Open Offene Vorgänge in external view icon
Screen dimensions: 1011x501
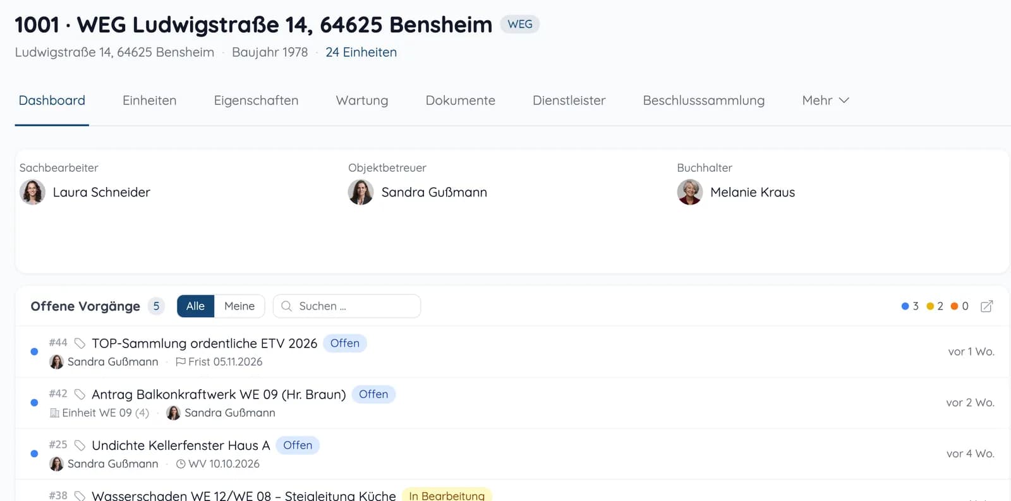[x=986, y=306]
